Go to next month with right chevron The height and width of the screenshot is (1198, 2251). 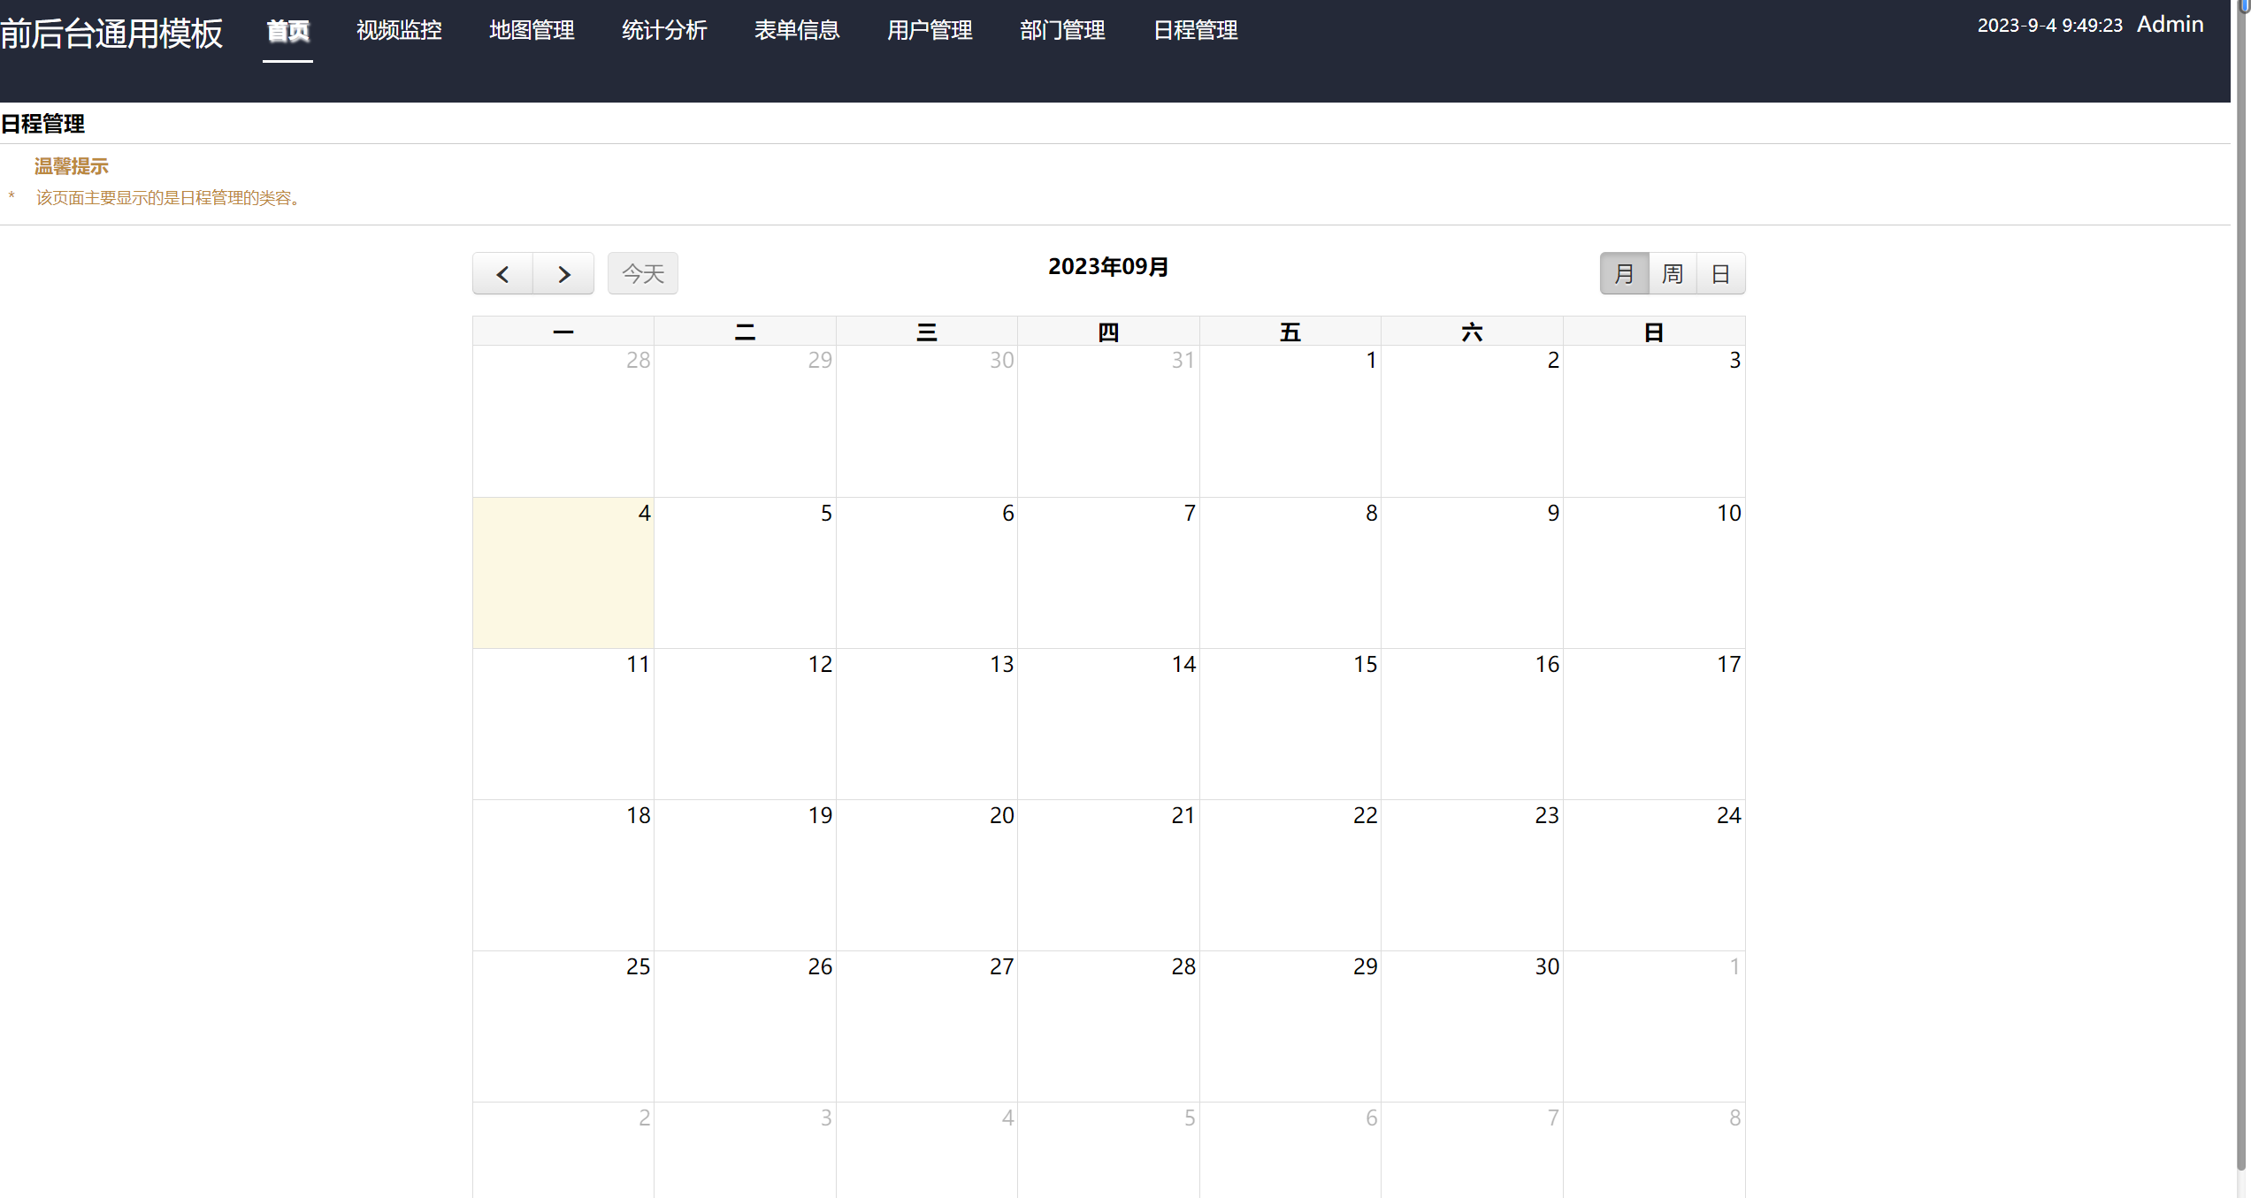click(x=563, y=274)
